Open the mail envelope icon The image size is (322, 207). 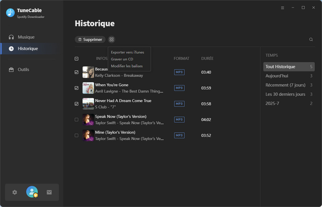tap(49, 192)
